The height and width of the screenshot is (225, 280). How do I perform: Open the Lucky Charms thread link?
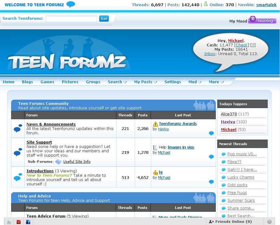tap(241, 177)
